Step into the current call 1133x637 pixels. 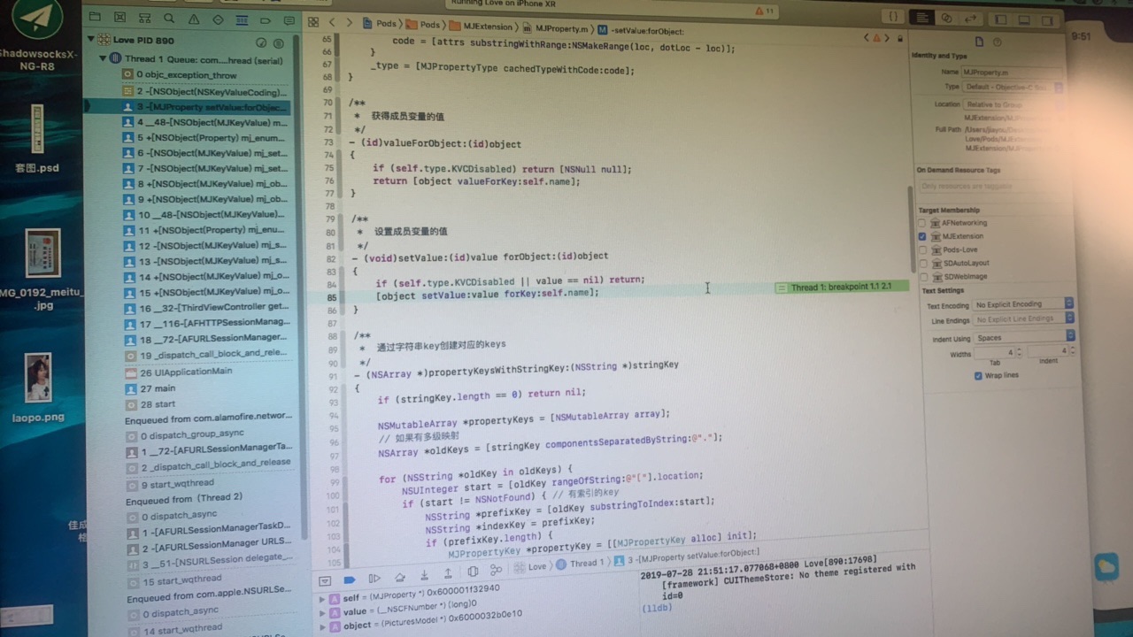pyautogui.click(x=425, y=576)
